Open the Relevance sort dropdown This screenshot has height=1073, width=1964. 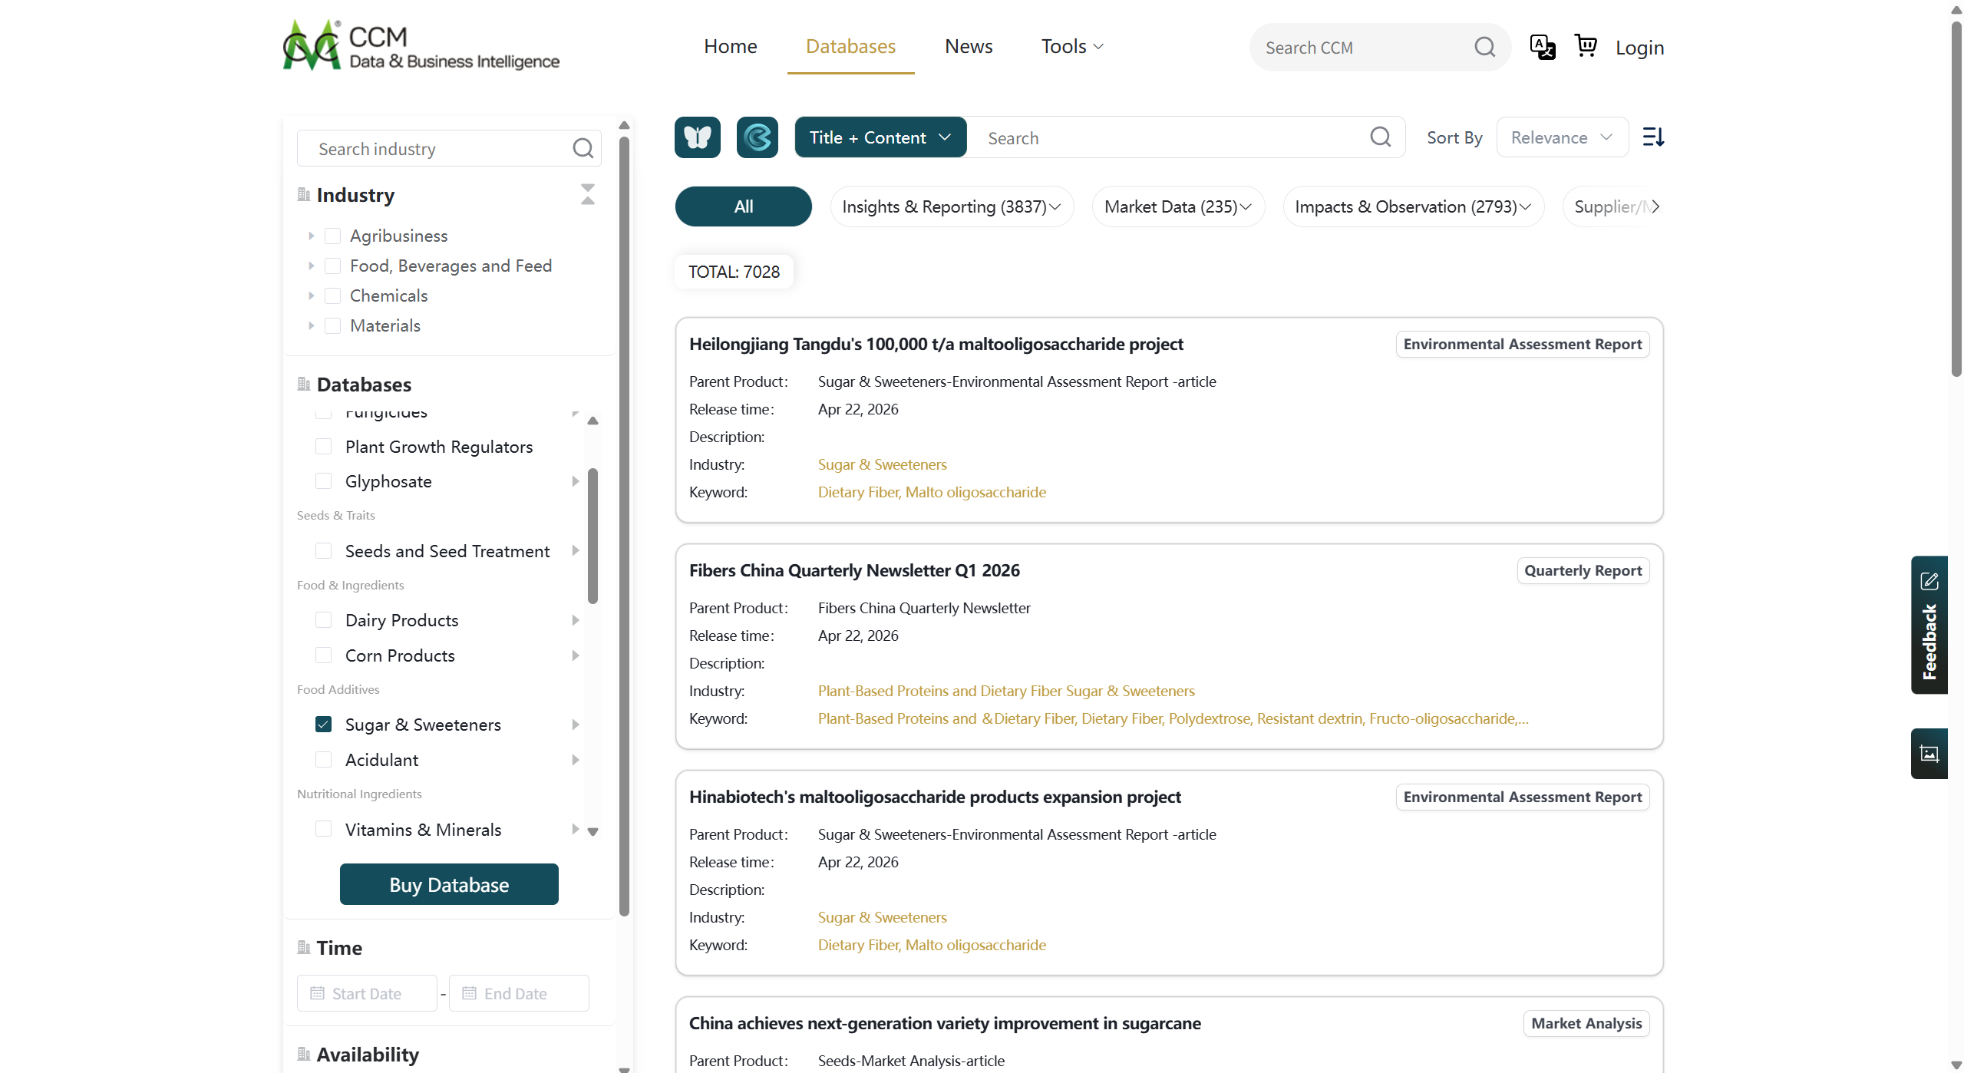tap(1562, 137)
